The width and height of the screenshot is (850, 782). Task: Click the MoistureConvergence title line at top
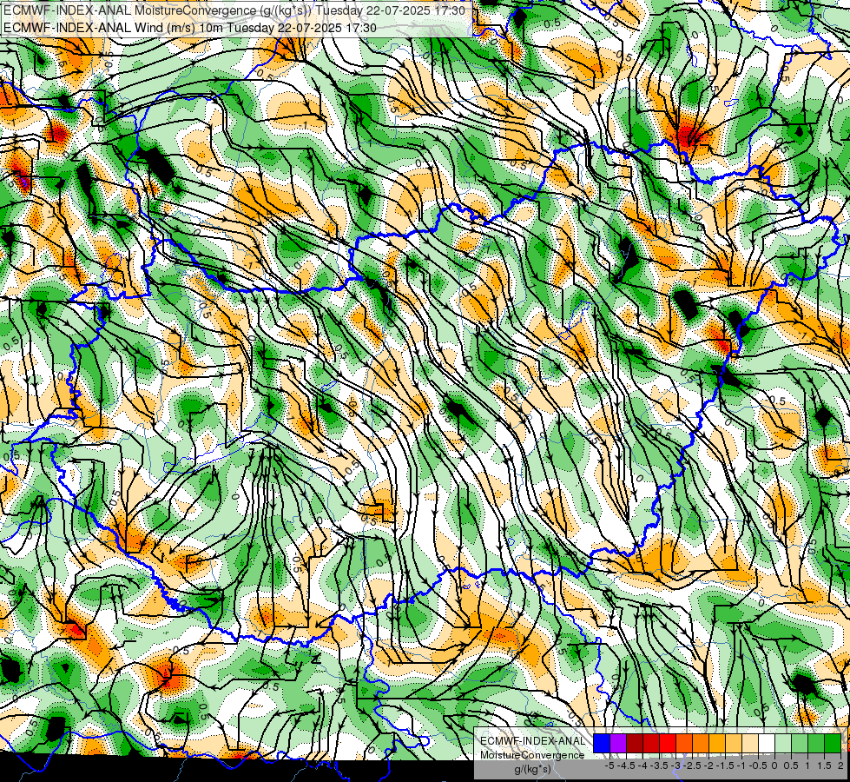[x=234, y=10]
